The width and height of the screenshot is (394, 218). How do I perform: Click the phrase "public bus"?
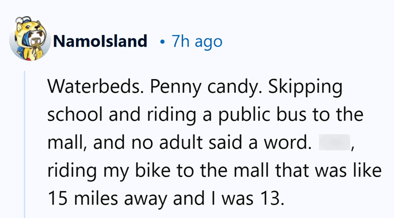[x=262, y=115]
